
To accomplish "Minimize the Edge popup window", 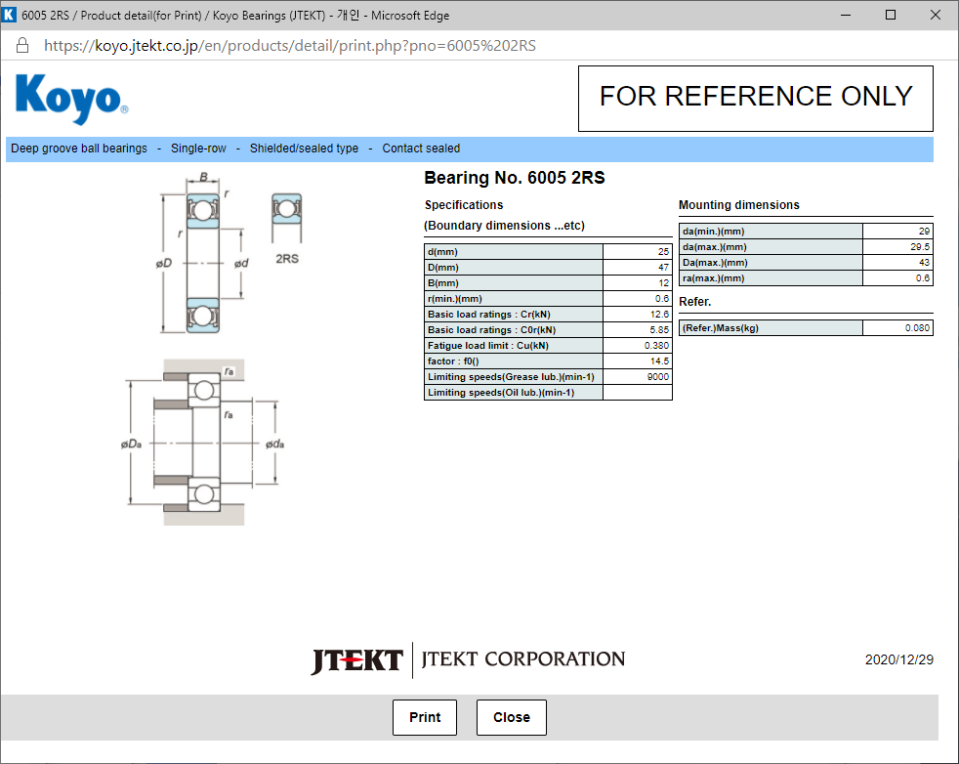I will click(846, 15).
